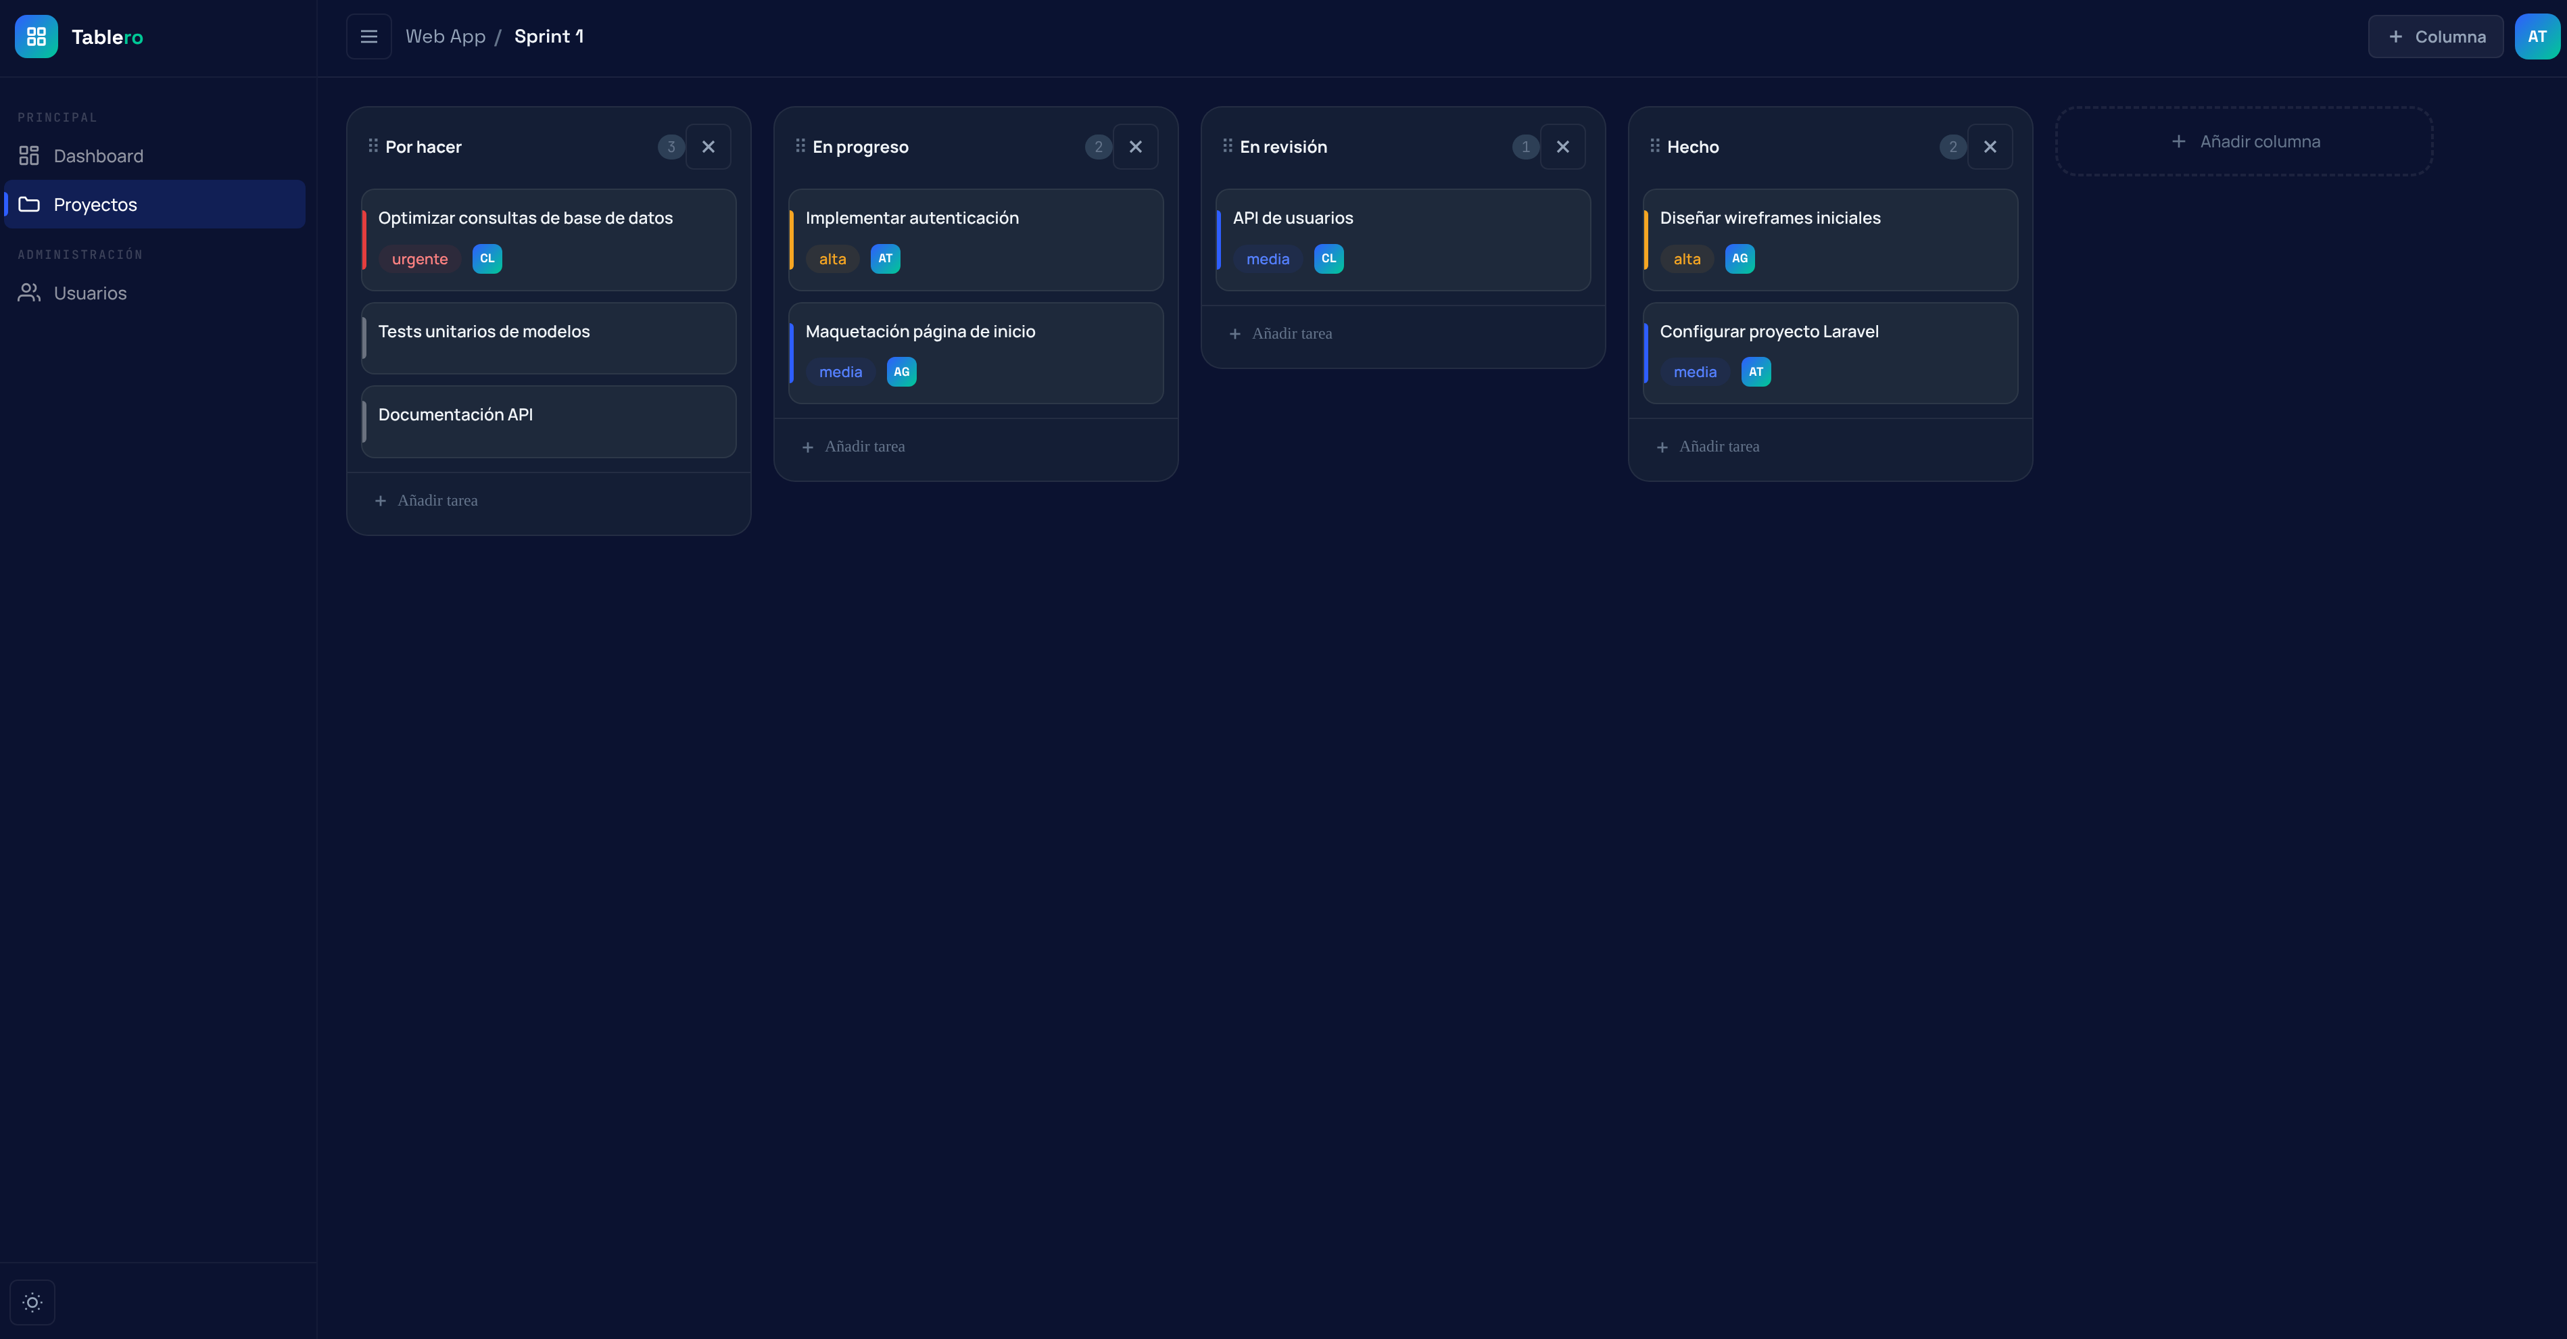
Task: Click the Añadir columna placeholder
Action: [x=2244, y=141]
